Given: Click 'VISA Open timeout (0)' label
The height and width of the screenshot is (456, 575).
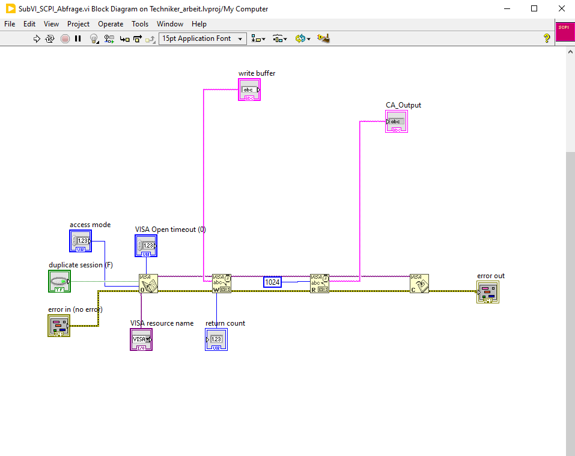Looking at the screenshot, I should click(x=171, y=230).
